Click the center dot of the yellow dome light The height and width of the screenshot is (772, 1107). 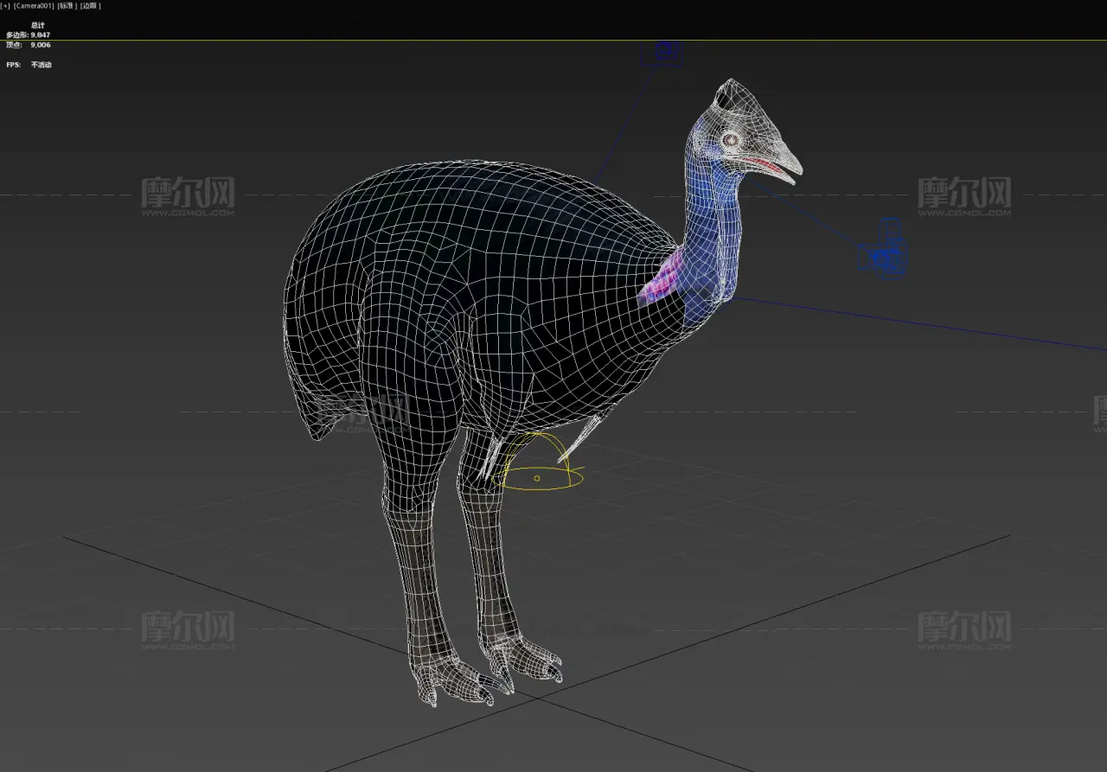point(537,478)
